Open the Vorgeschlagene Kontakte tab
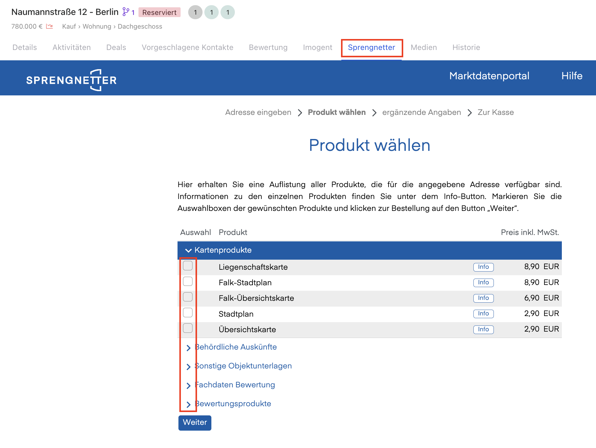 click(x=187, y=48)
